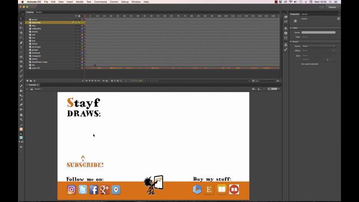Click the New Layer button below timeline
The image size is (359, 202).
tap(27, 81)
